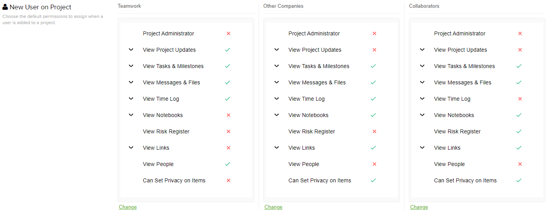Expand Other Companies View Notebooks chevron
The image size is (549, 215).
277,115
